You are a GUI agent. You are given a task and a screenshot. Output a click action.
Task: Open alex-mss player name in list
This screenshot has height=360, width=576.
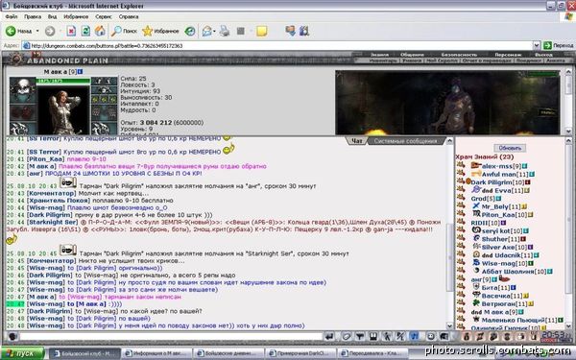(496, 166)
